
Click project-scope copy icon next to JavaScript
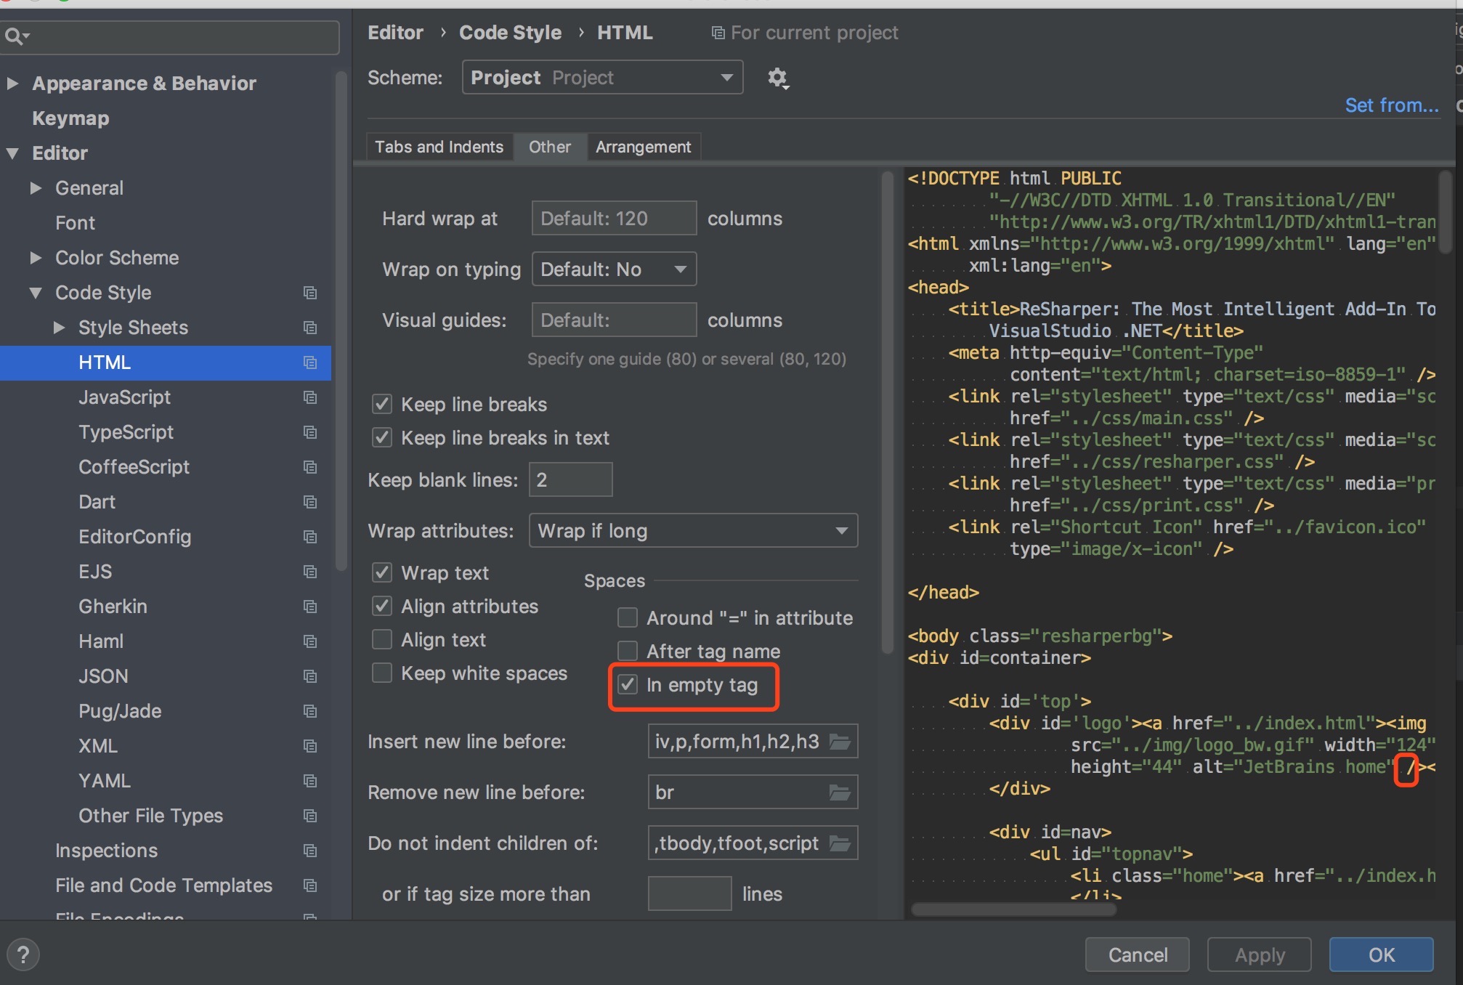click(x=310, y=397)
